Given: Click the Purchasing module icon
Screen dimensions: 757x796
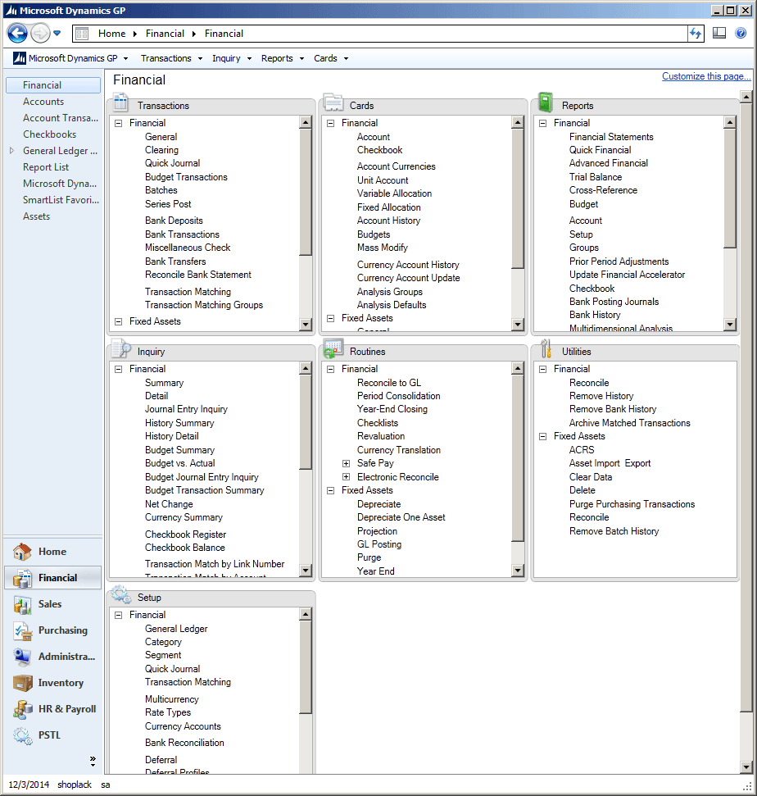Looking at the screenshot, I should tap(22, 630).
